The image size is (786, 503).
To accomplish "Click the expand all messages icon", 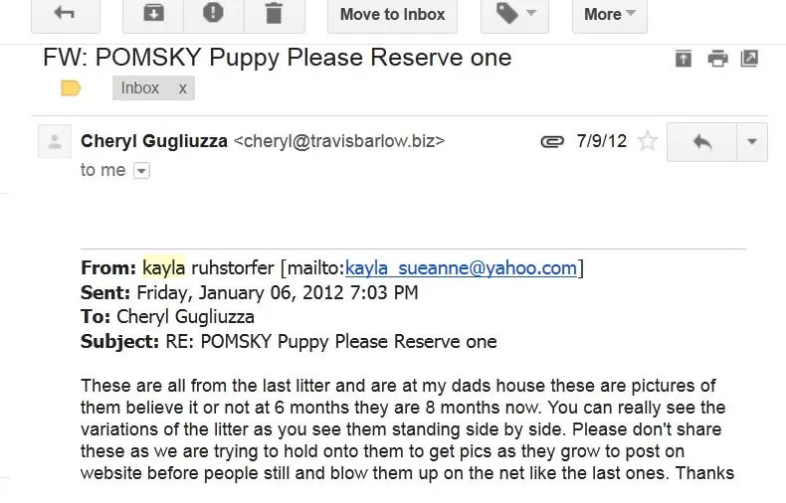I will pyautogui.click(x=684, y=59).
